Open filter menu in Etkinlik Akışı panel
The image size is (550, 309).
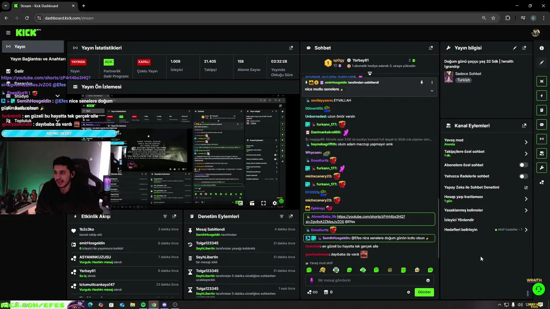(x=165, y=217)
